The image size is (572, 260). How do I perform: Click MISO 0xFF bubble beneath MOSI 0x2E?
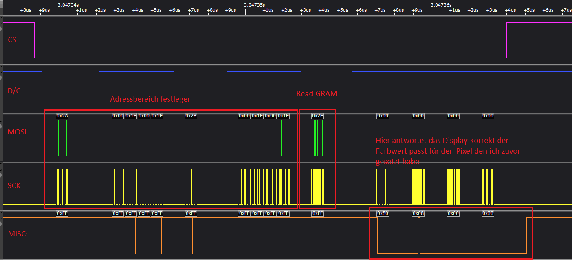click(x=318, y=213)
